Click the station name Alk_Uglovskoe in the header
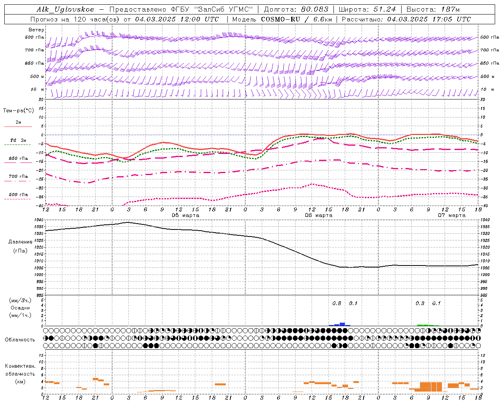The height and width of the screenshot is (401, 501). (65, 9)
